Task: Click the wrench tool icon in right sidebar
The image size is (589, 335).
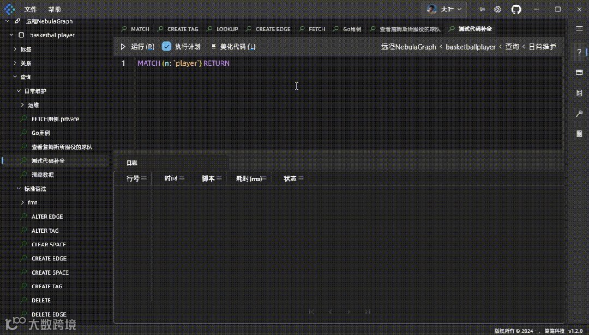Action: (x=579, y=114)
